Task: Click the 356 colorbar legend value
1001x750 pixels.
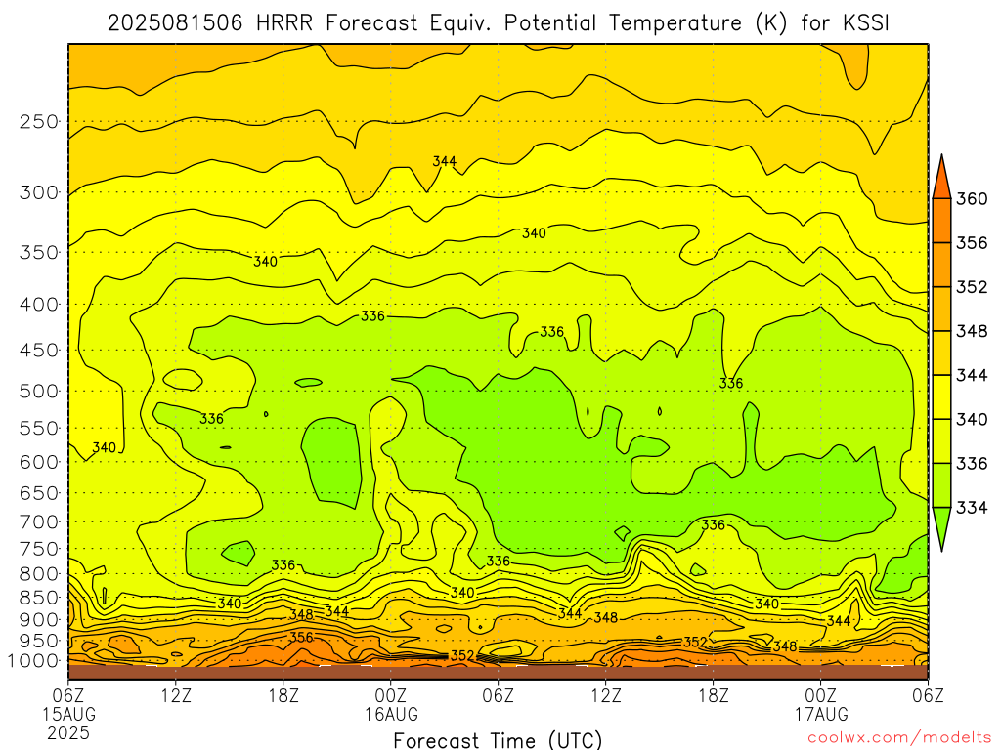Action: [972, 243]
